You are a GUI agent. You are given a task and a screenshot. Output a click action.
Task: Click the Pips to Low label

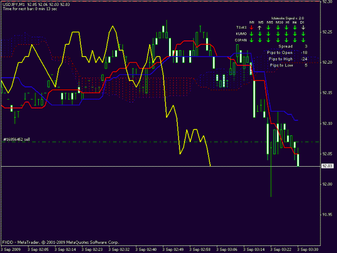click(x=281, y=65)
